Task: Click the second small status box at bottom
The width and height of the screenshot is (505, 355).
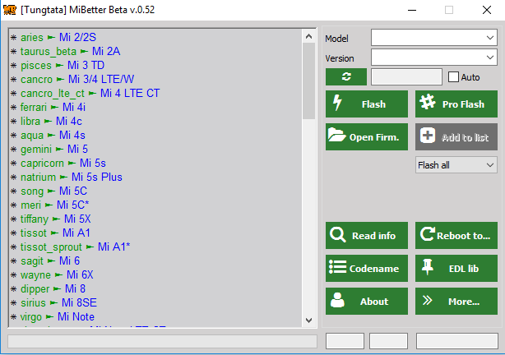Action: point(388,341)
